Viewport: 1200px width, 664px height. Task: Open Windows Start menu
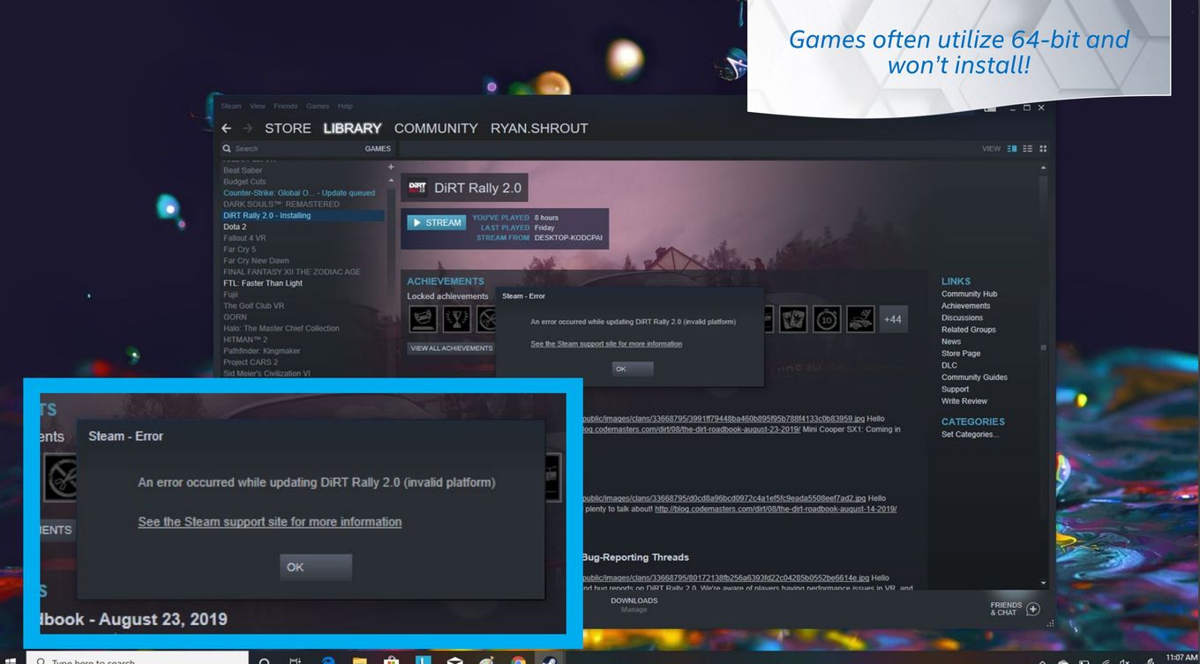pyautogui.click(x=11, y=660)
